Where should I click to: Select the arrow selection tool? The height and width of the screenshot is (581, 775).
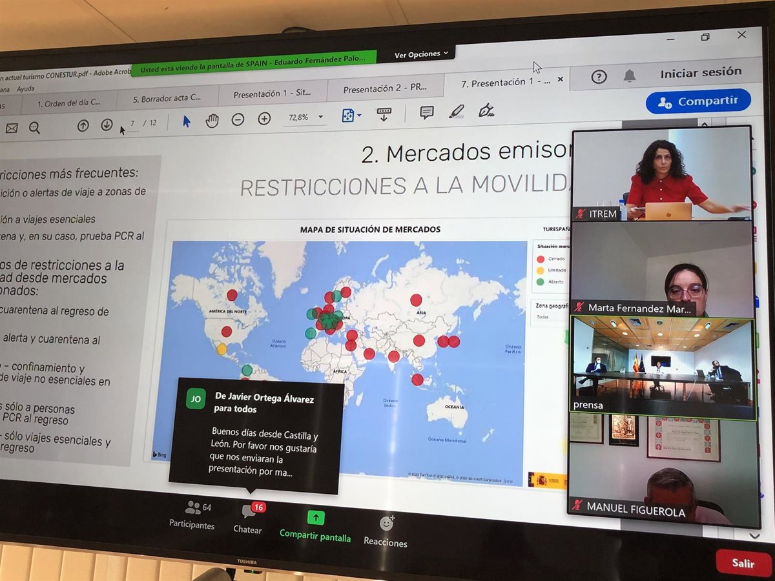coord(187,121)
